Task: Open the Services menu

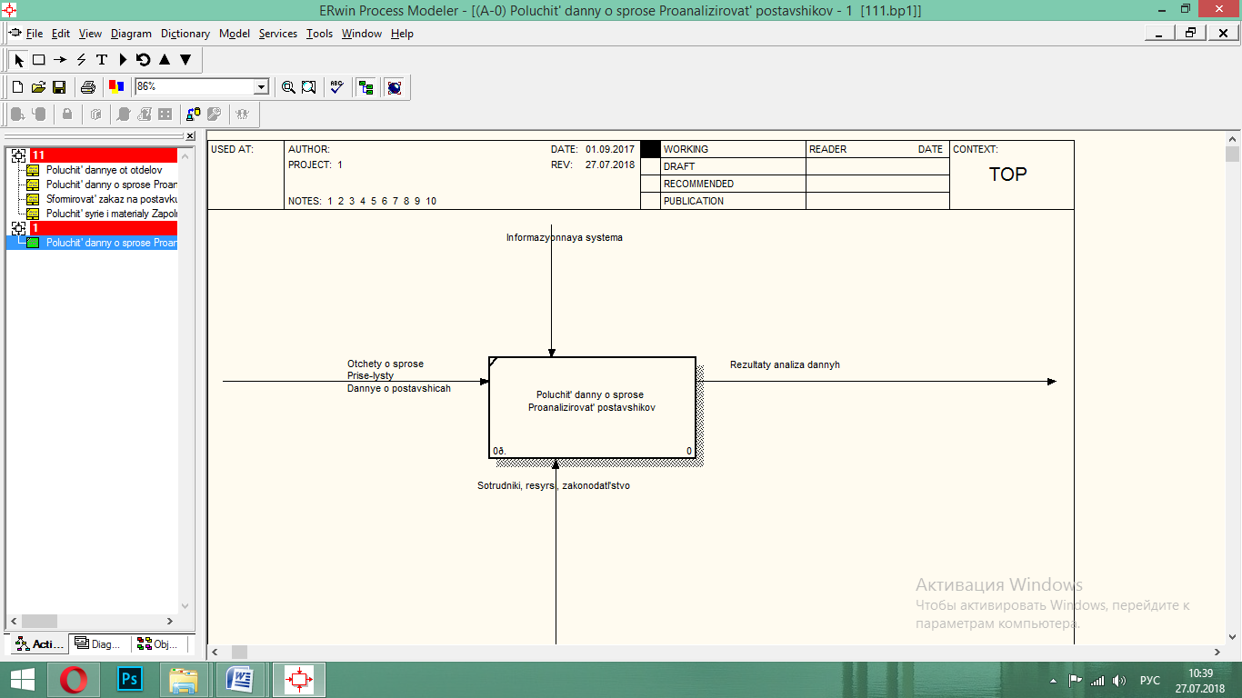Action: 278,34
